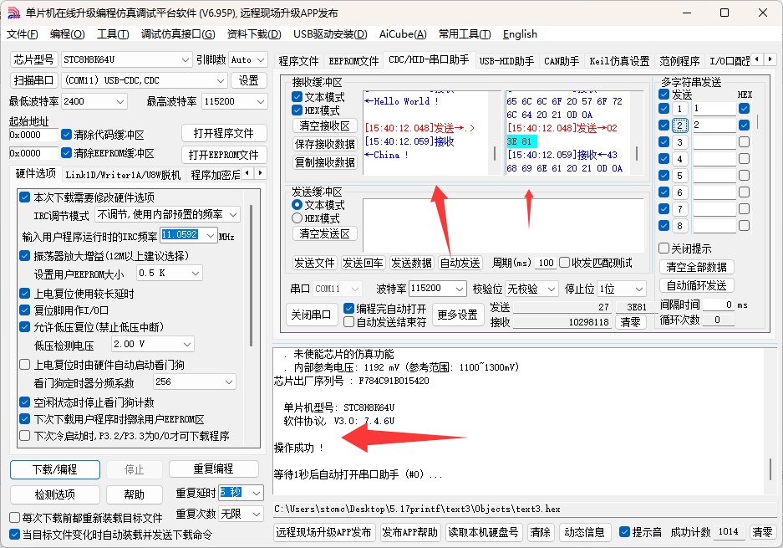Expand the 重复延时 5秒 dropdown
The image size is (783, 548).
[257, 493]
